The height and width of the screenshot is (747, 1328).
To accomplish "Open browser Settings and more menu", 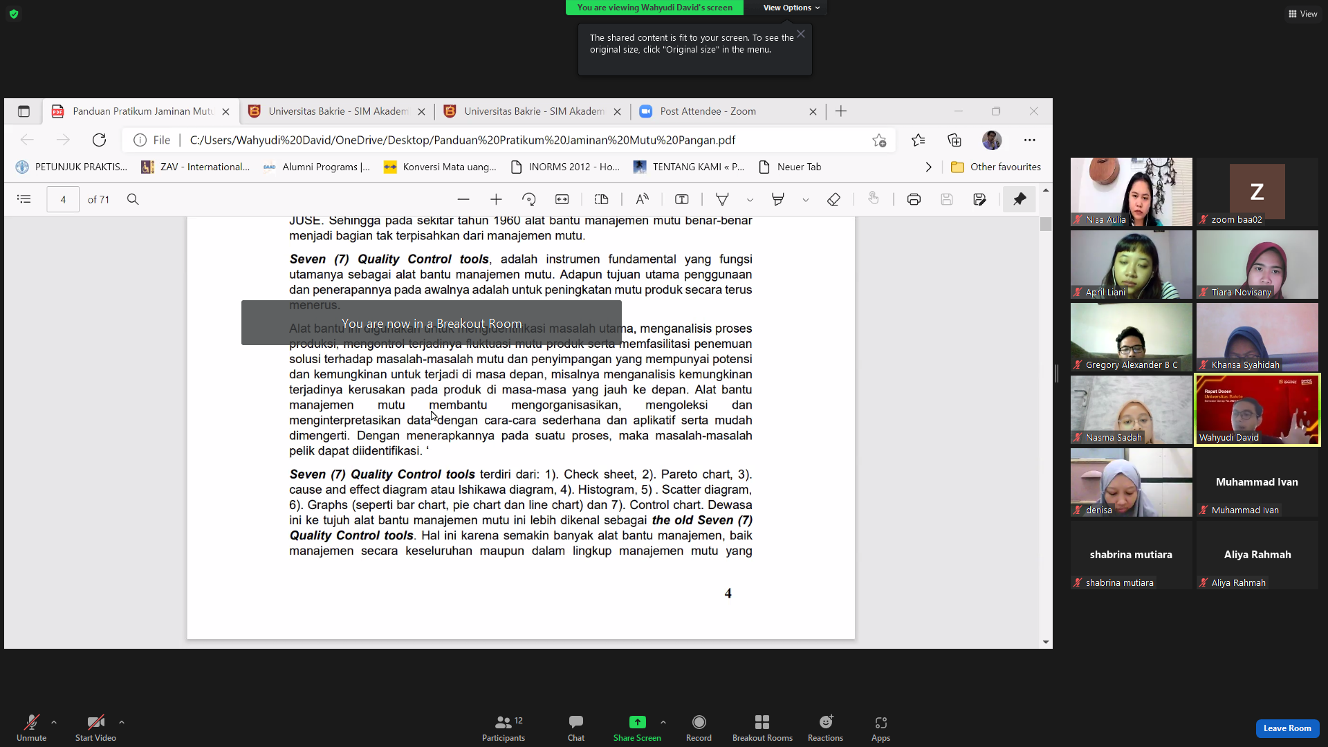I will coord(1030,140).
